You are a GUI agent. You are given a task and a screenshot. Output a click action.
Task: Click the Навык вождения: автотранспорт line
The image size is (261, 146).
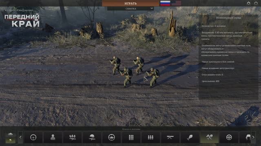coord(218,68)
